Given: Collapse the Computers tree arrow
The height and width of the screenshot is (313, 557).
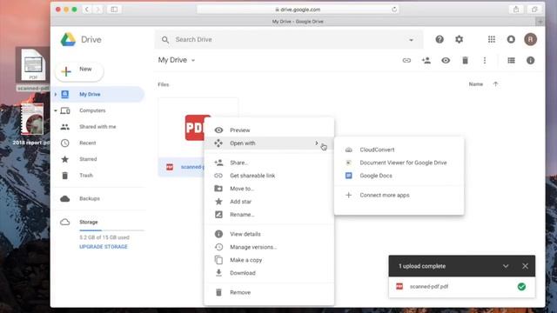Looking at the screenshot, I should tap(56, 110).
